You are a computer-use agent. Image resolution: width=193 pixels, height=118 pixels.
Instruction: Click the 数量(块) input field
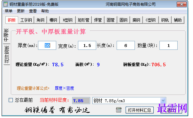[168, 45]
